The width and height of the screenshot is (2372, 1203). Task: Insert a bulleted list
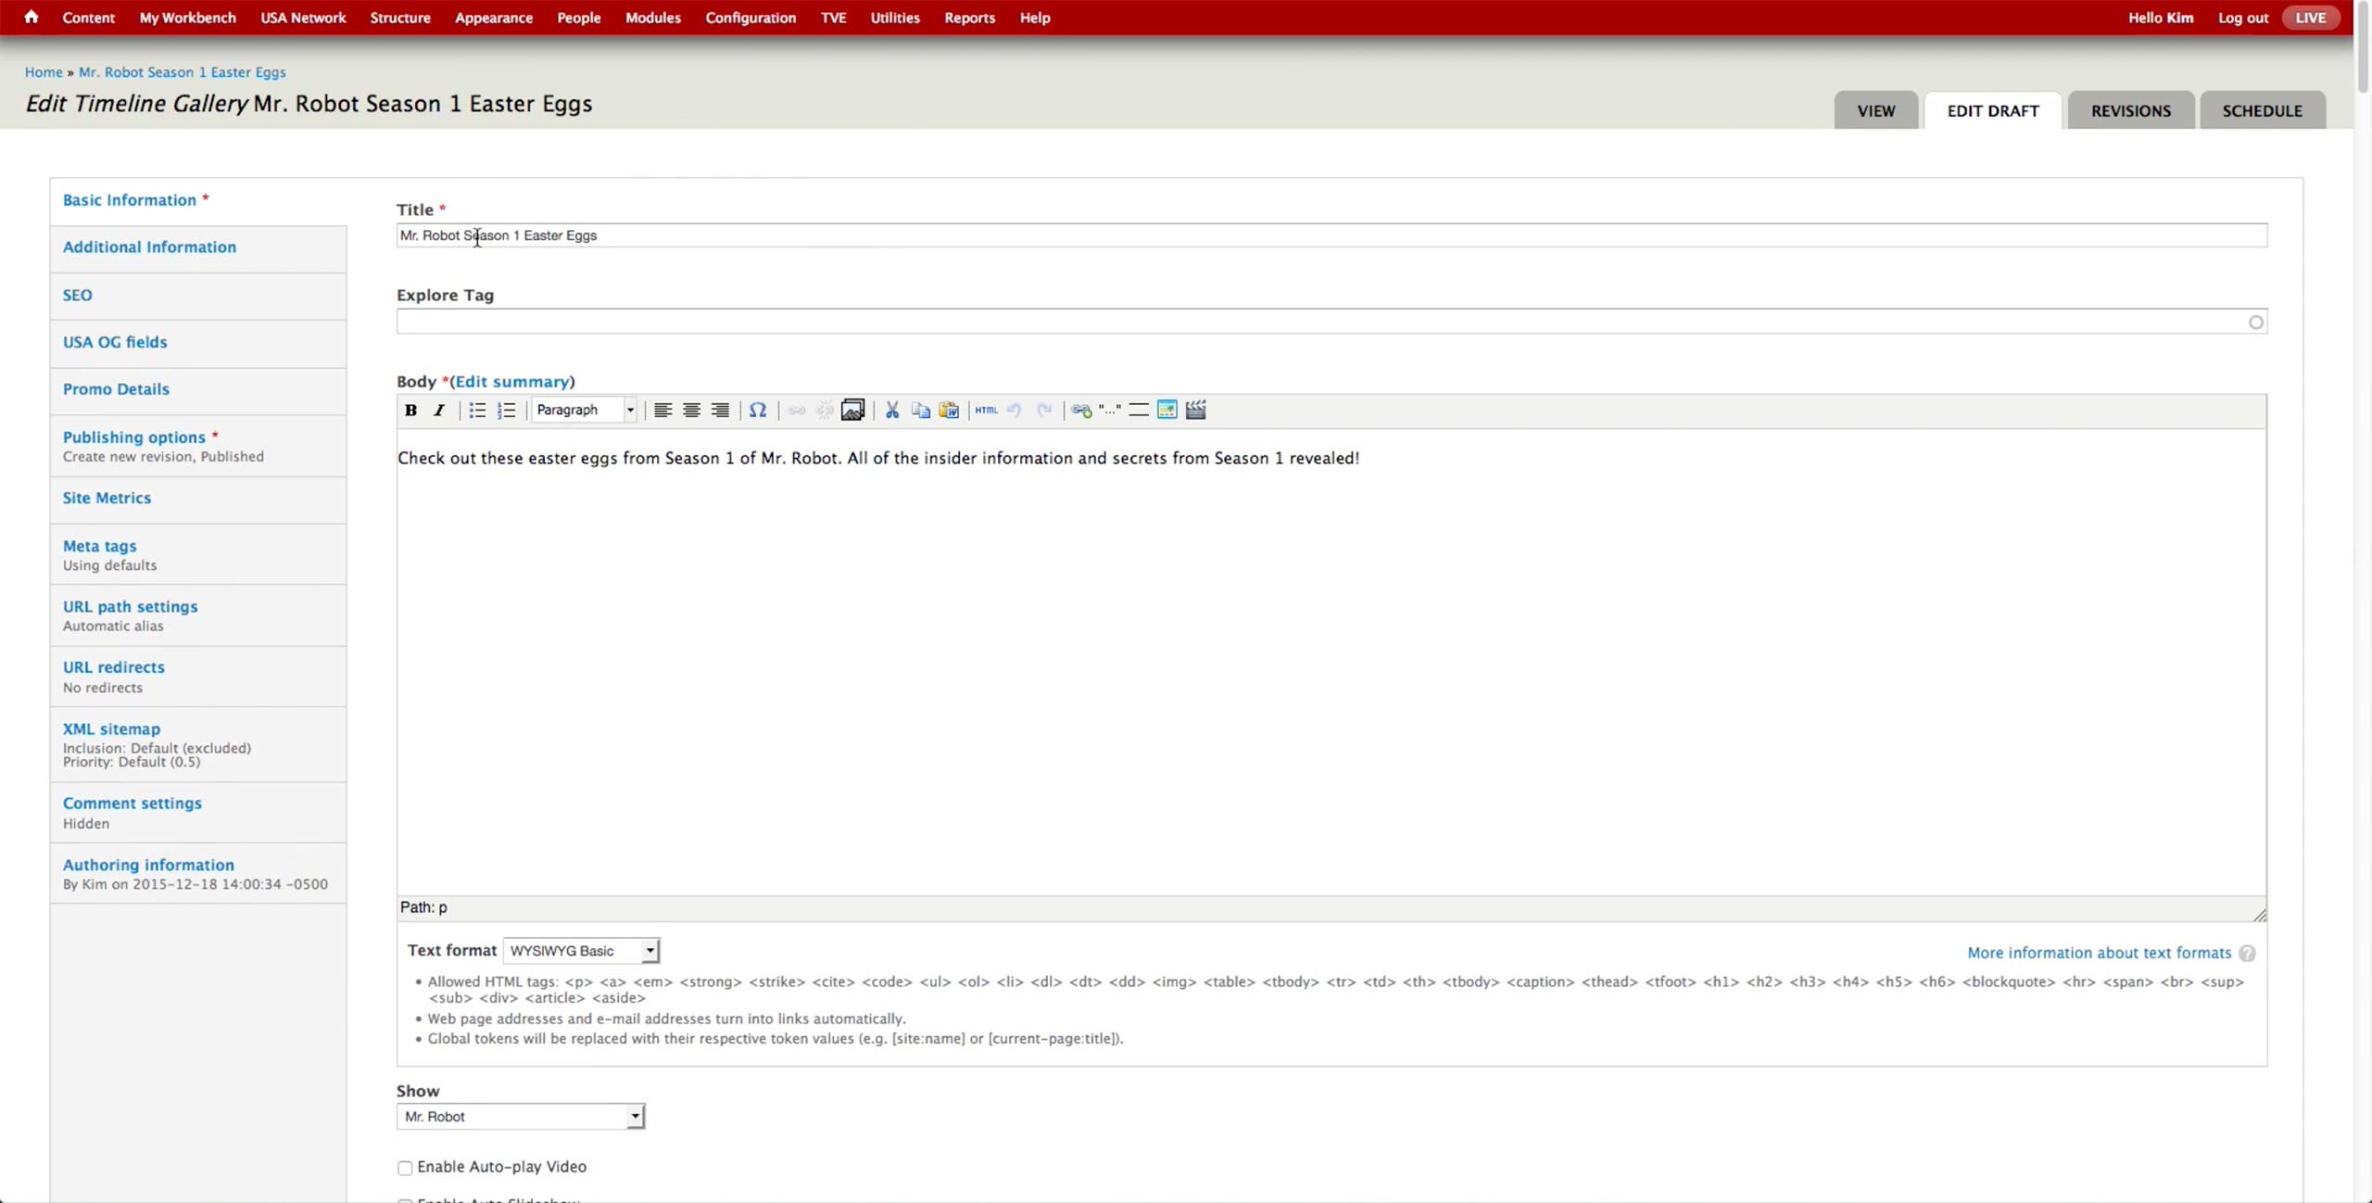477,411
